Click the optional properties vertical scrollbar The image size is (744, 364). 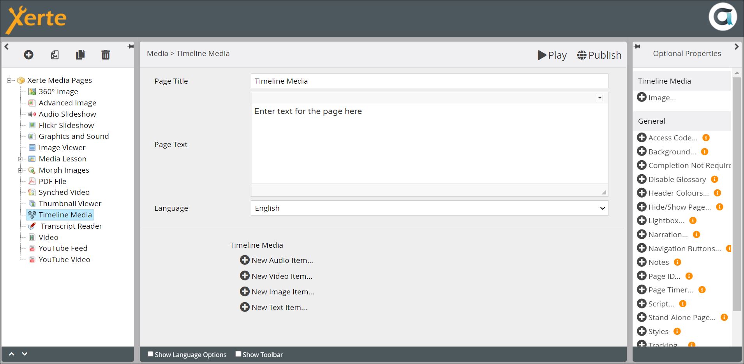coord(736,194)
